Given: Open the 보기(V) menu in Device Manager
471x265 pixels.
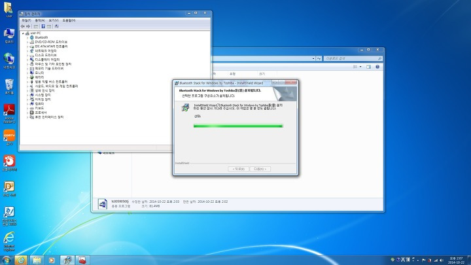Looking at the screenshot, I should pos(54,20).
